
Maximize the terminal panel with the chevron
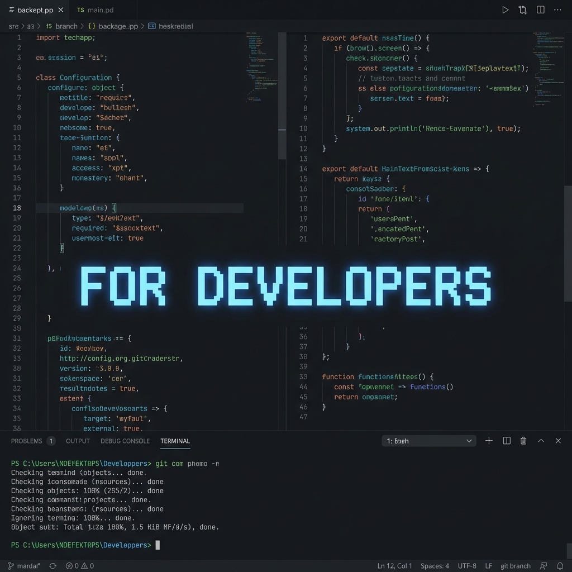pyautogui.click(x=541, y=441)
